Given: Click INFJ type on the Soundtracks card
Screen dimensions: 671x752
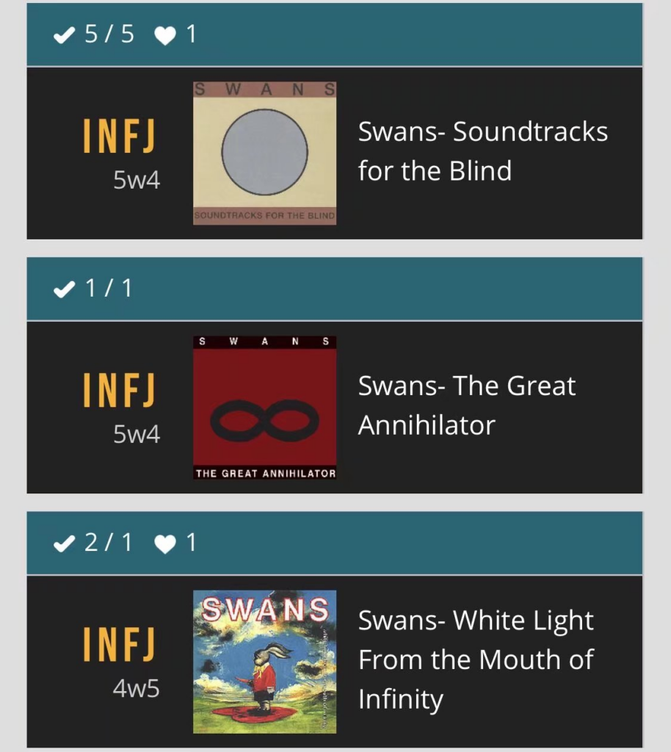Looking at the screenshot, I should click(119, 136).
